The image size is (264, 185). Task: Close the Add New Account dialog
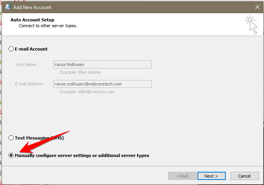257,7
